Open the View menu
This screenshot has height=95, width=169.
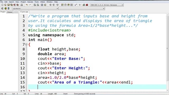click(17, 2)
